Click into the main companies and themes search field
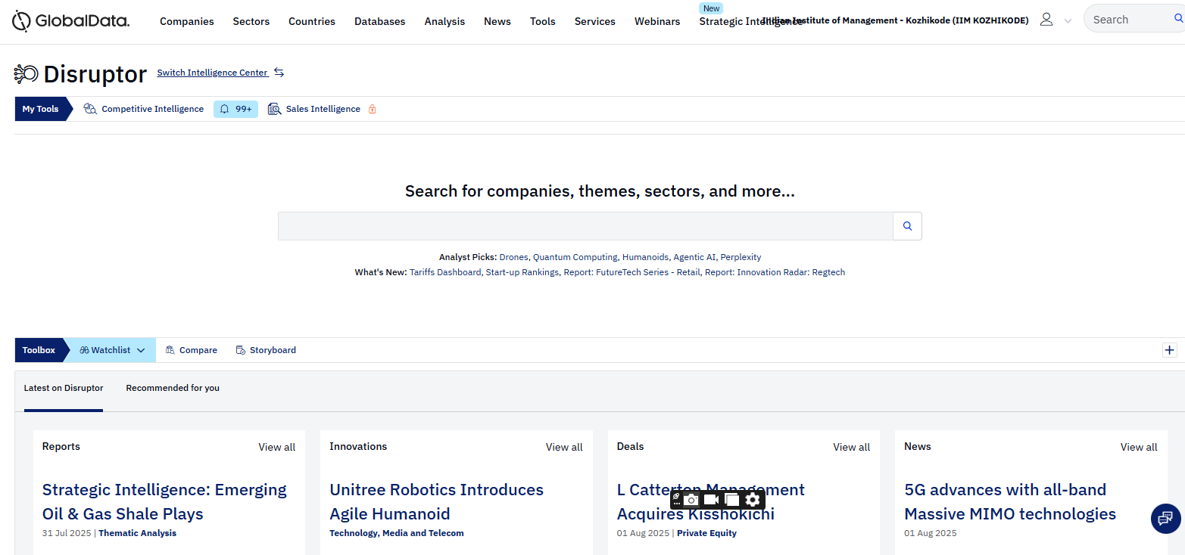The width and height of the screenshot is (1185, 555). (585, 226)
